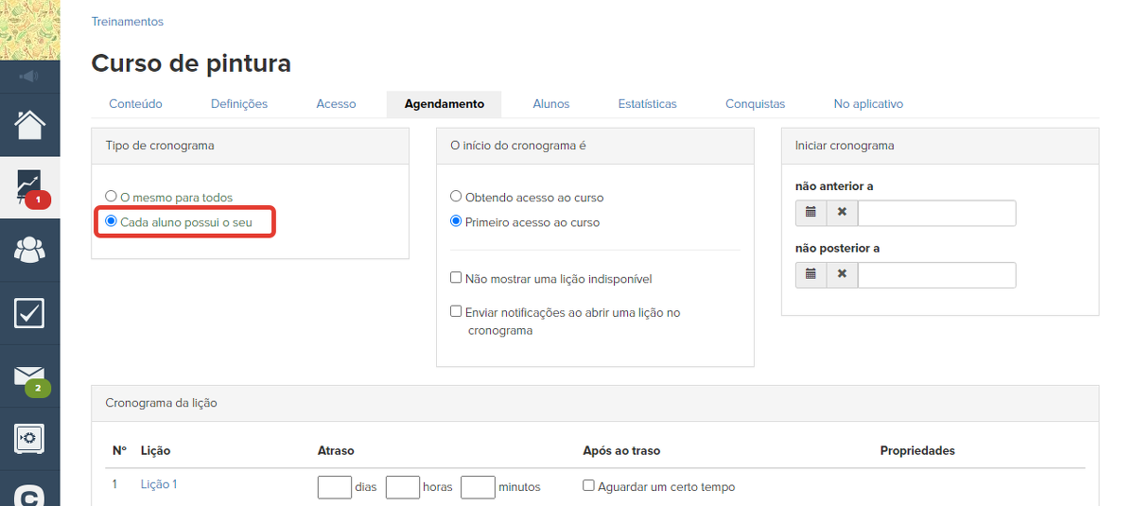Click the Treinamentos breadcrumb link
Image resolution: width=1134 pixels, height=506 pixels.
(127, 22)
